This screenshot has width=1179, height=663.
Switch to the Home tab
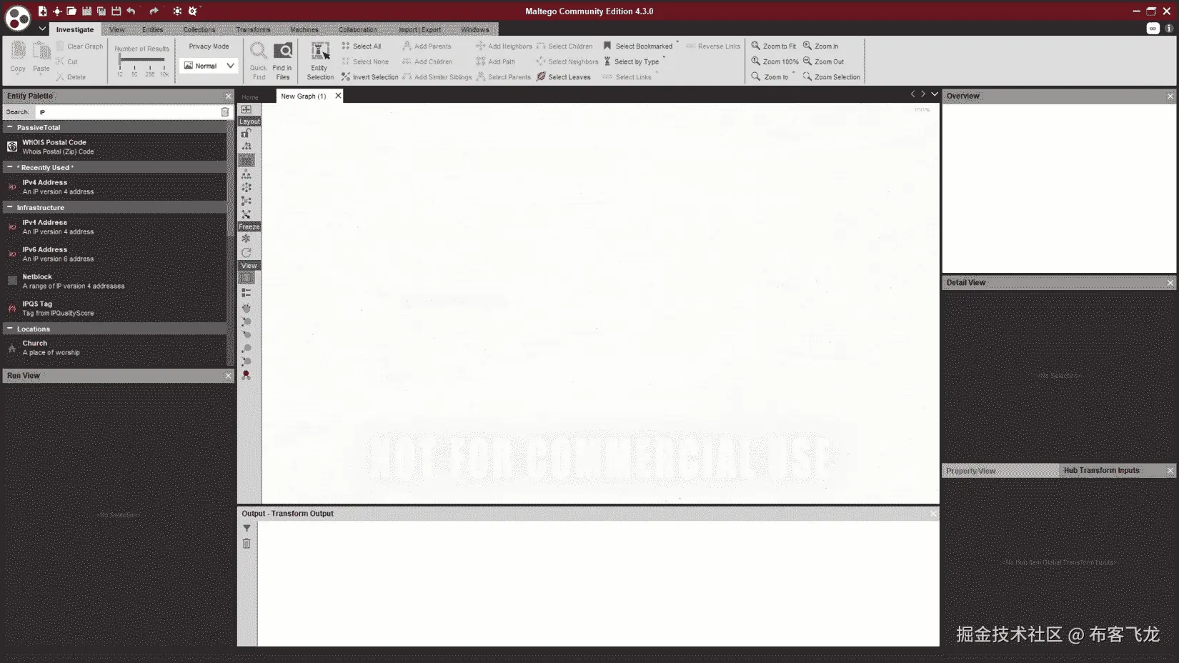249,96
